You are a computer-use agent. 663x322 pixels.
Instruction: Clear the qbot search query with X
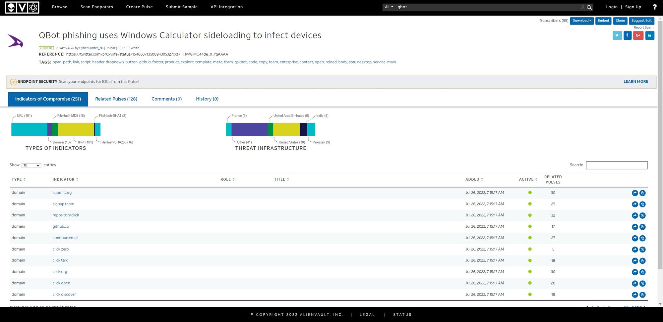pyautogui.click(x=582, y=7)
